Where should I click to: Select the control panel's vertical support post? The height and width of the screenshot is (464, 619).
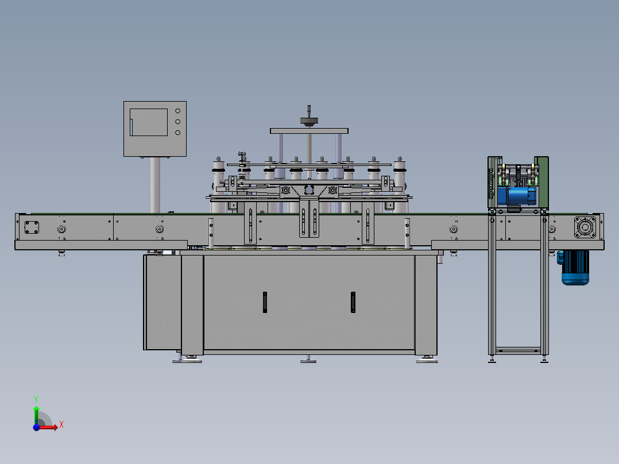pos(155,185)
